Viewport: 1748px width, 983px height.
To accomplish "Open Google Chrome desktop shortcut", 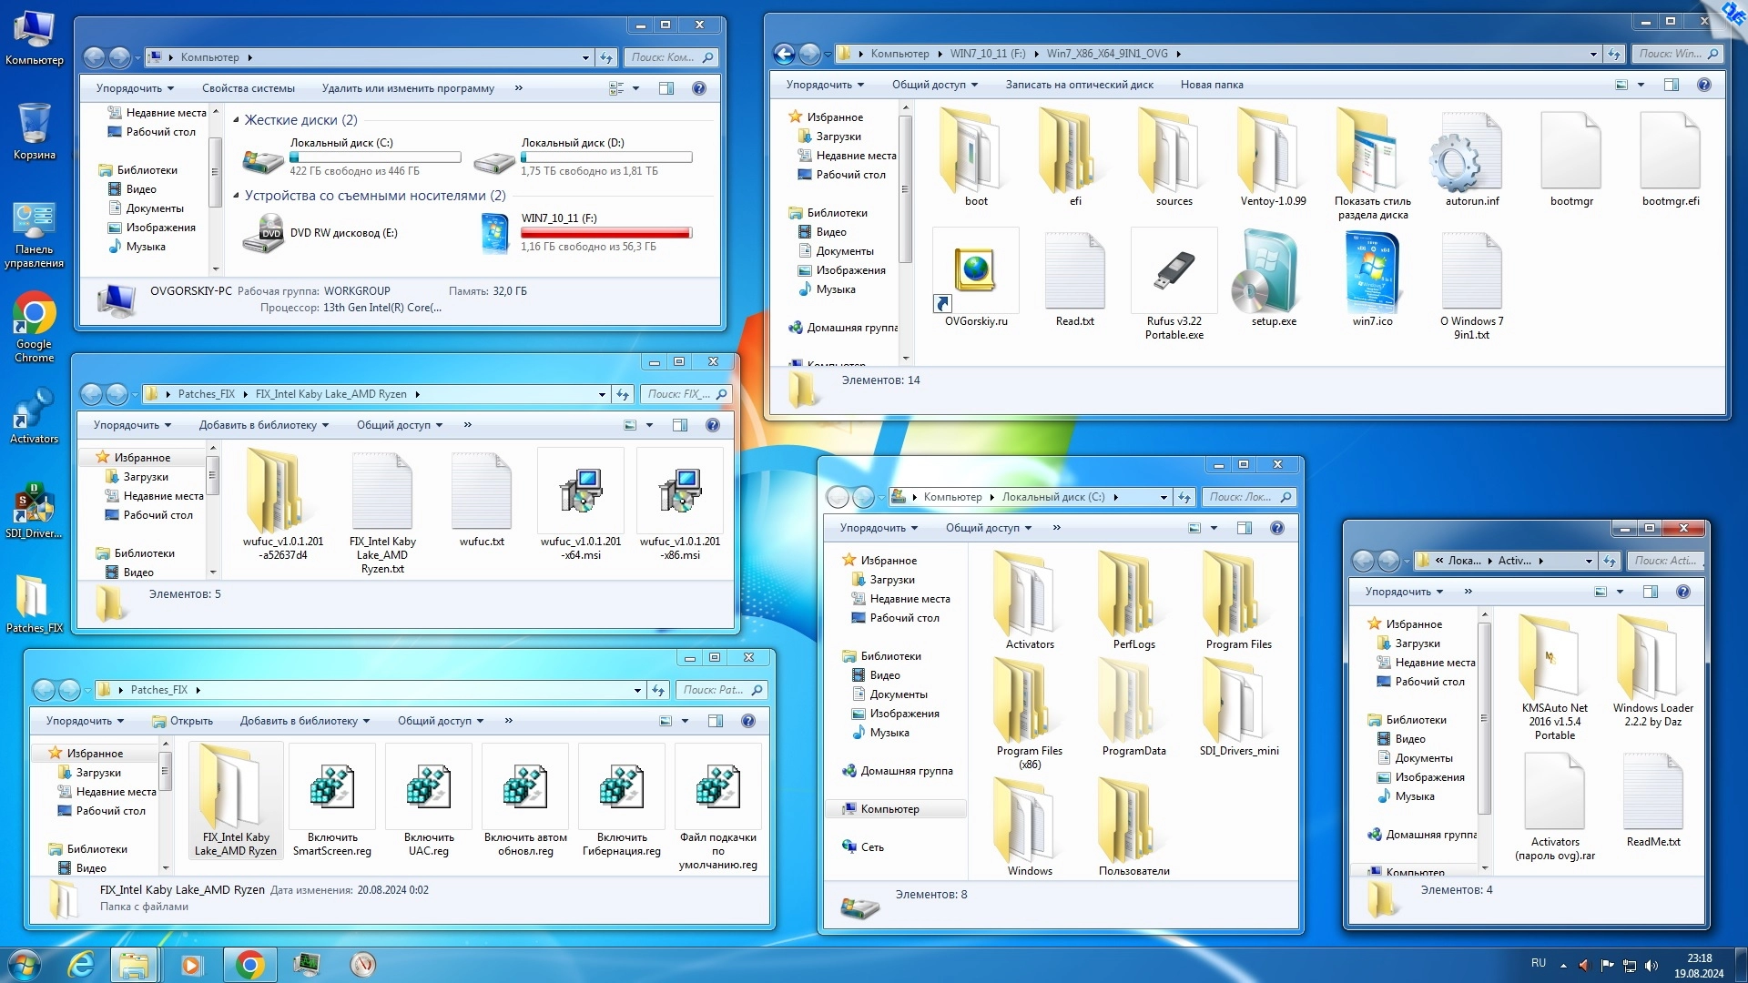I will point(34,314).
